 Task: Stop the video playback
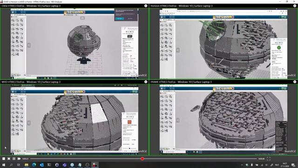point(4,159)
